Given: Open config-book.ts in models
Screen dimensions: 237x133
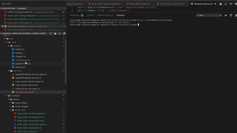Looking at the screenshot, I should pyautogui.click(x=23, y=60).
